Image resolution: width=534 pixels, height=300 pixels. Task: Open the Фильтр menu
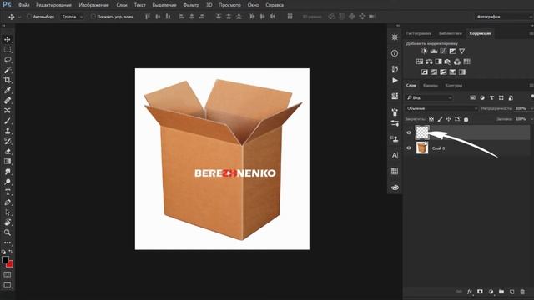pos(191,5)
